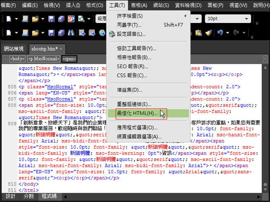Screen dimensions: 270x202
Task: Open the 檔案(F) menu
Action: click(x=8, y=5)
